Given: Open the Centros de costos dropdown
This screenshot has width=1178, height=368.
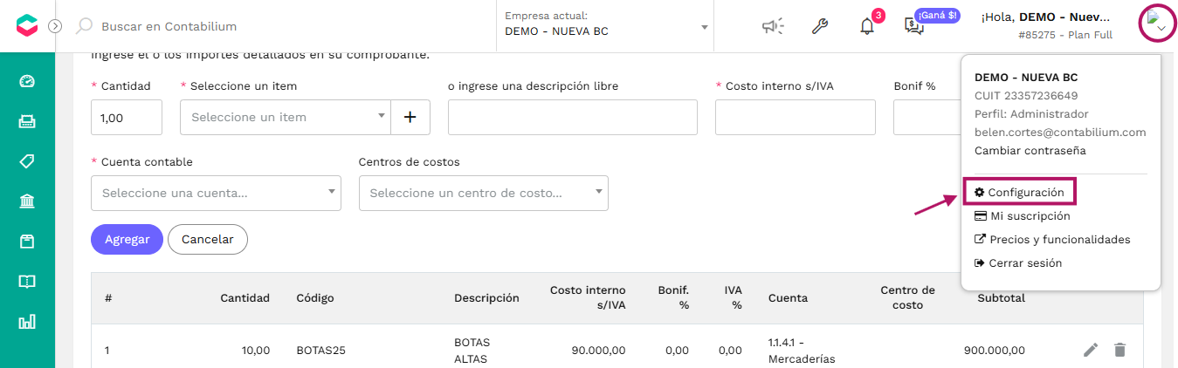Looking at the screenshot, I should [x=483, y=193].
